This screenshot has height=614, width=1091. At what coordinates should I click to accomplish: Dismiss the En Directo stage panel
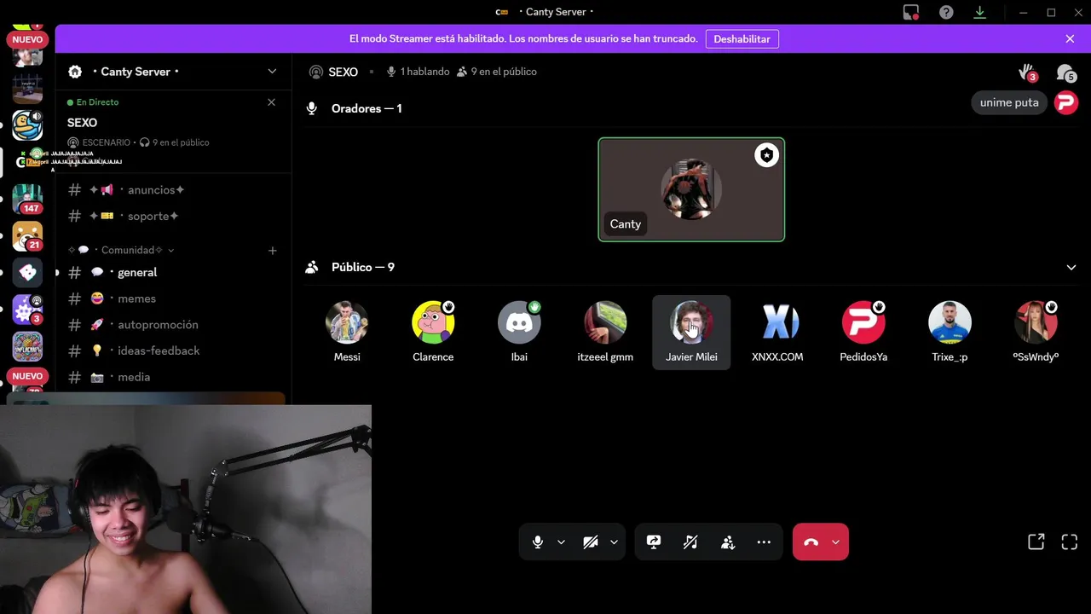pyautogui.click(x=271, y=102)
